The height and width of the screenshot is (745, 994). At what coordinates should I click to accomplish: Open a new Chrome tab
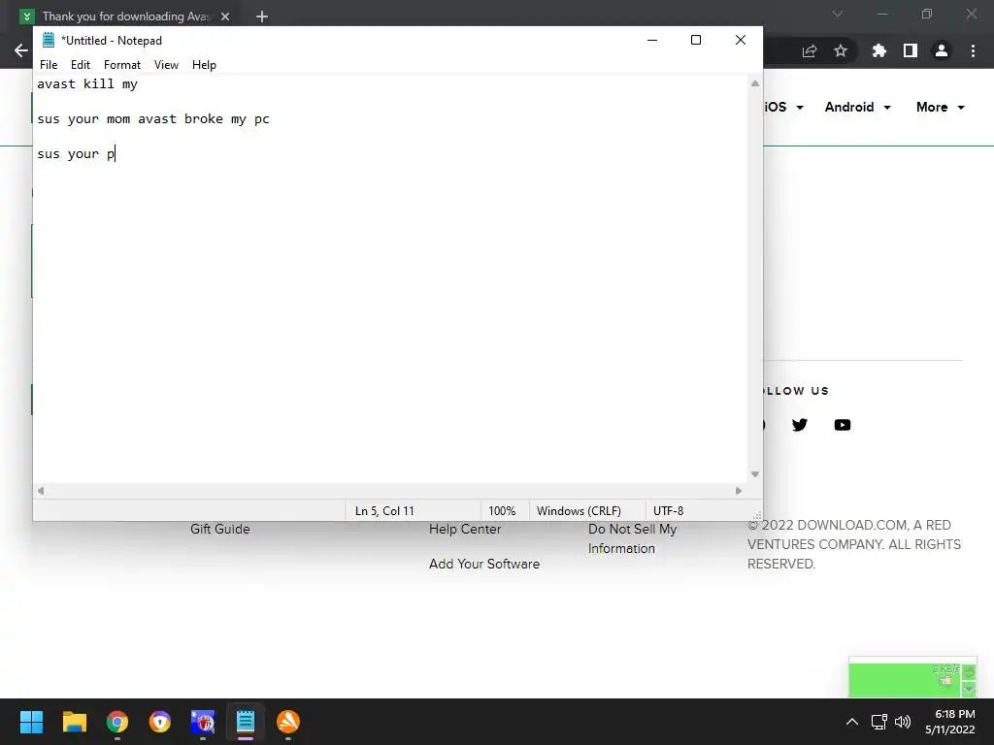coord(262,16)
